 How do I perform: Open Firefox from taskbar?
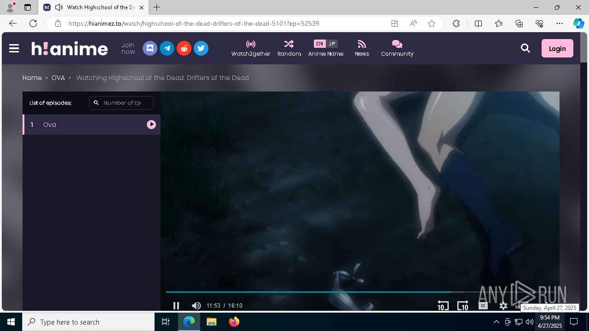[234, 322]
